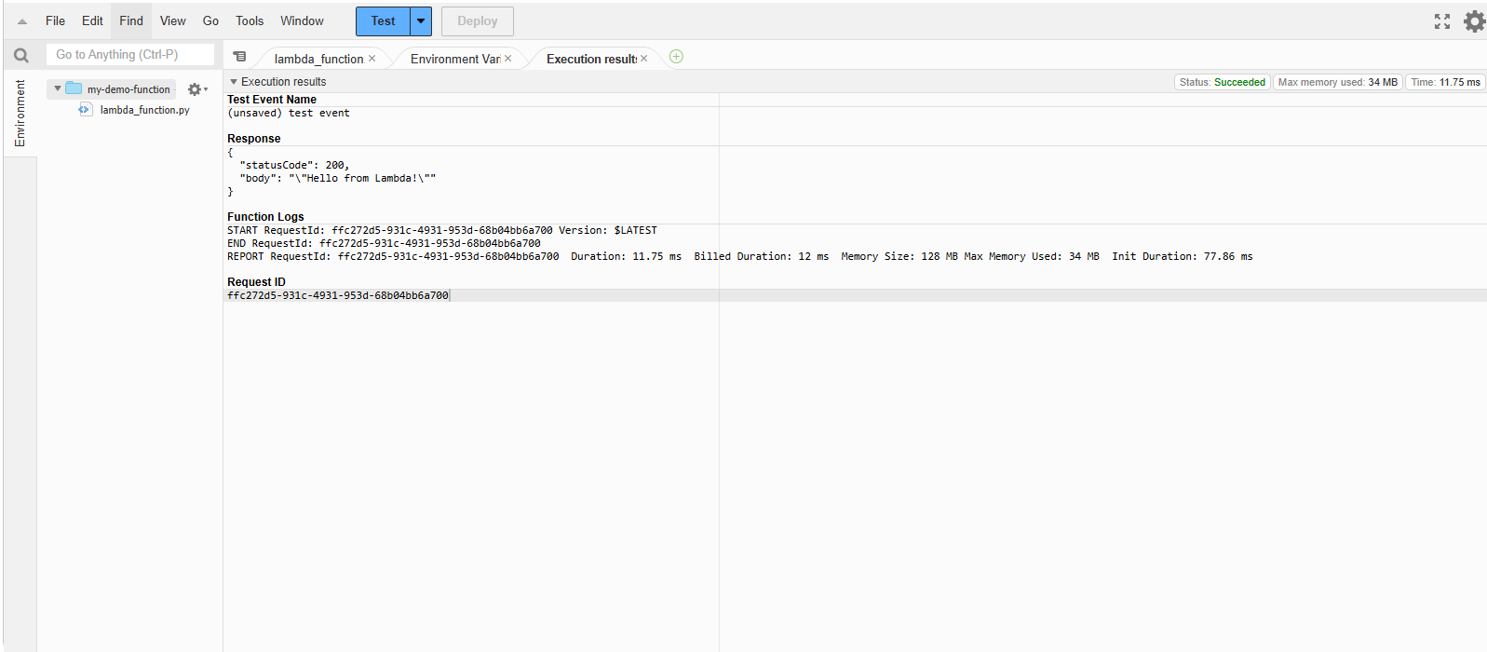Open the Go menu
This screenshot has width=1487, height=652.
210,20
